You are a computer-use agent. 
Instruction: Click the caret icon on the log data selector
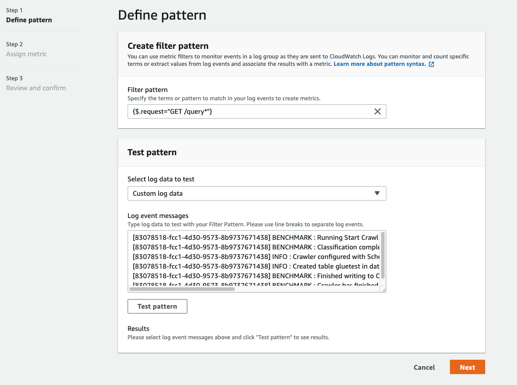377,193
